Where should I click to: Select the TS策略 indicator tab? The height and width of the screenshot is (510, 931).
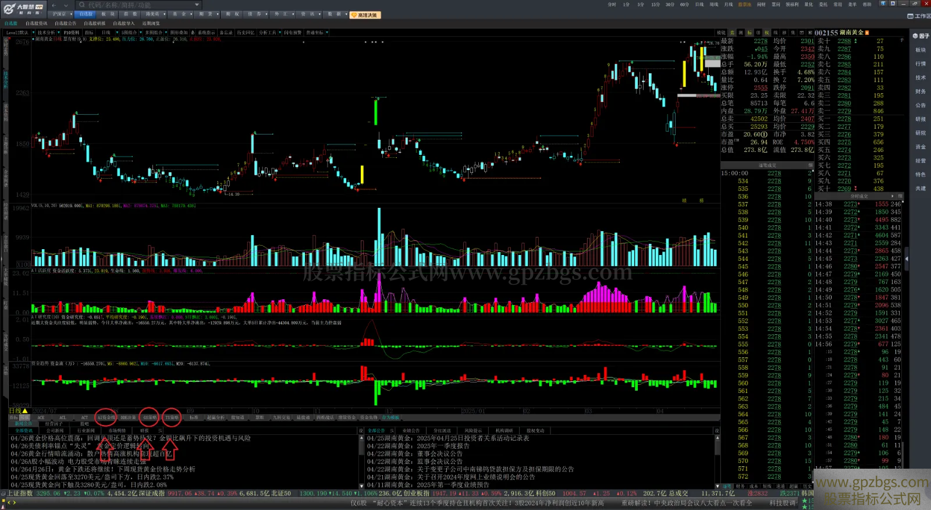point(172,417)
